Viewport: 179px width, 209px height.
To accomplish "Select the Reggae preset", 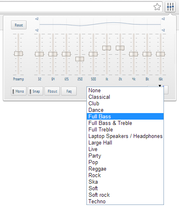I will click(125, 169).
